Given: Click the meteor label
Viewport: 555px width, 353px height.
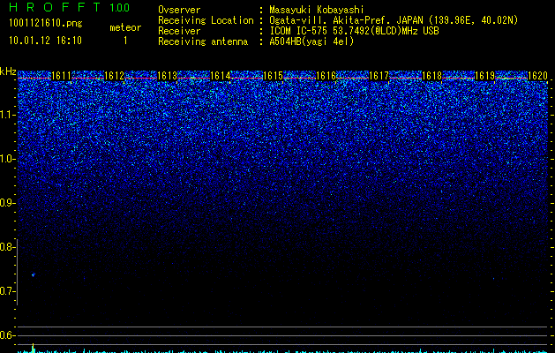Looking at the screenshot, I should (x=125, y=27).
